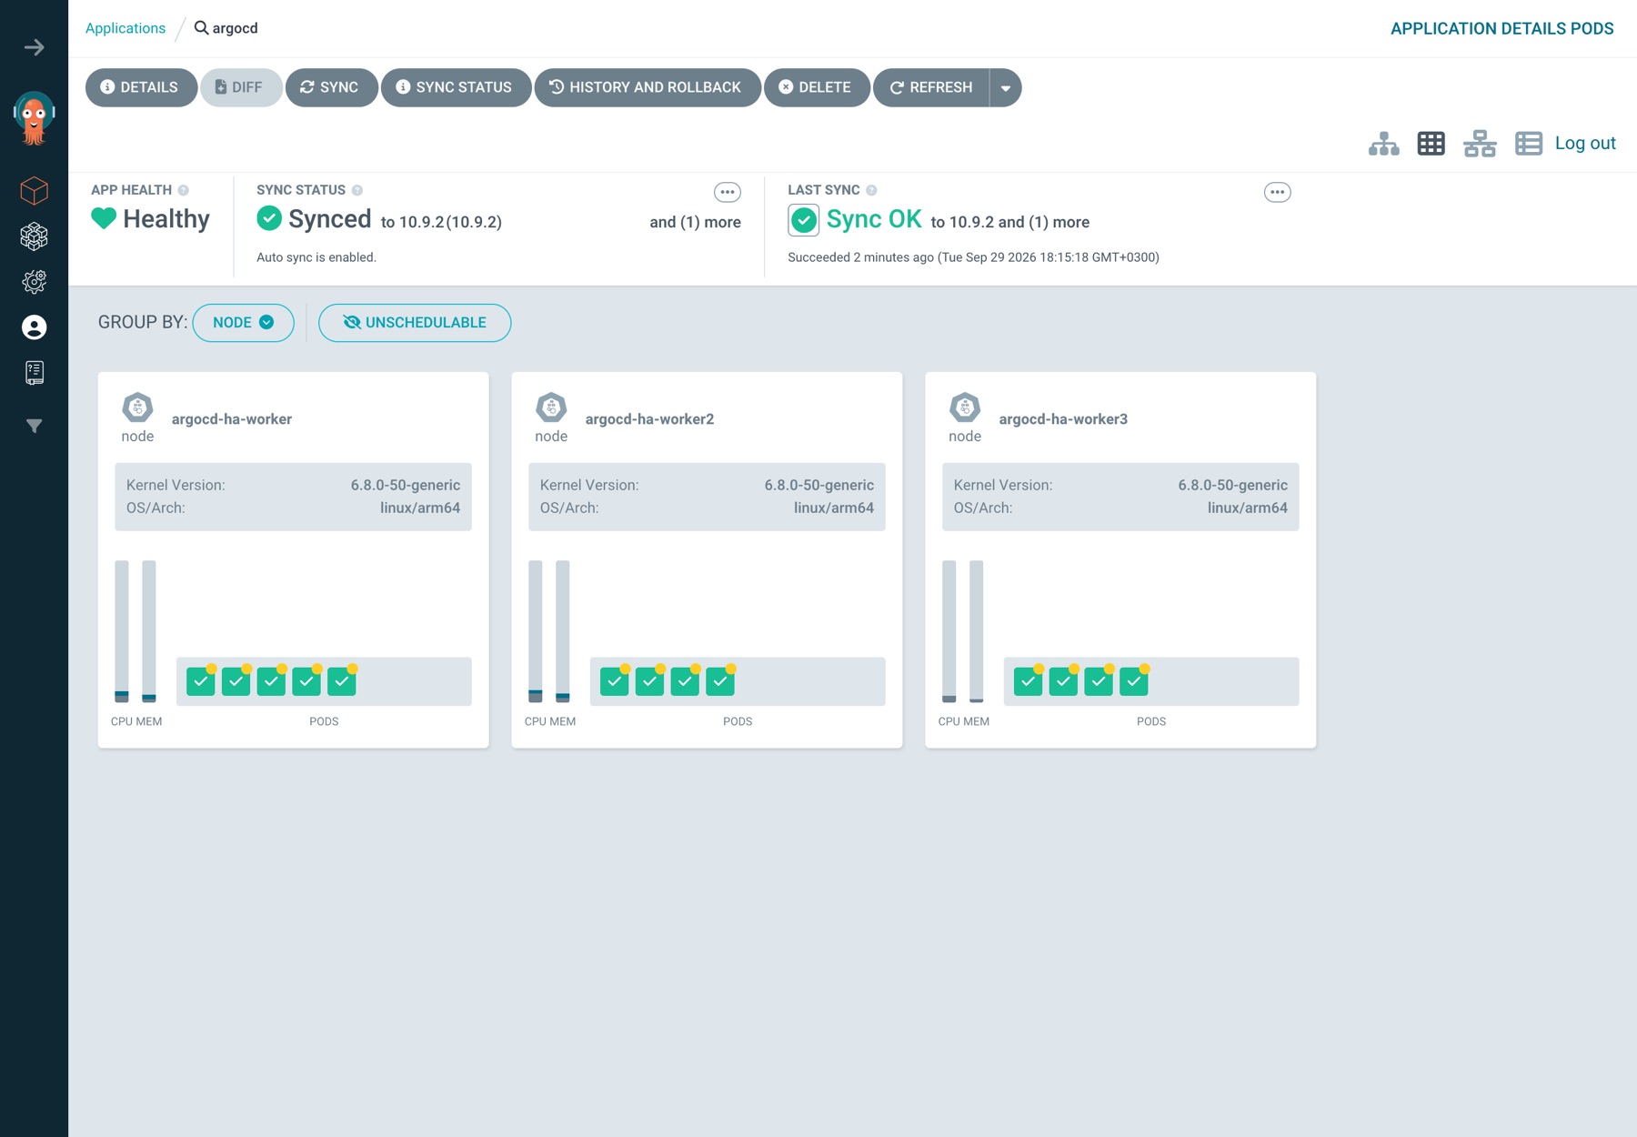Open the Last Sync more options ellipsis
Screen dimensions: 1637x1137
tap(1278, 192)
